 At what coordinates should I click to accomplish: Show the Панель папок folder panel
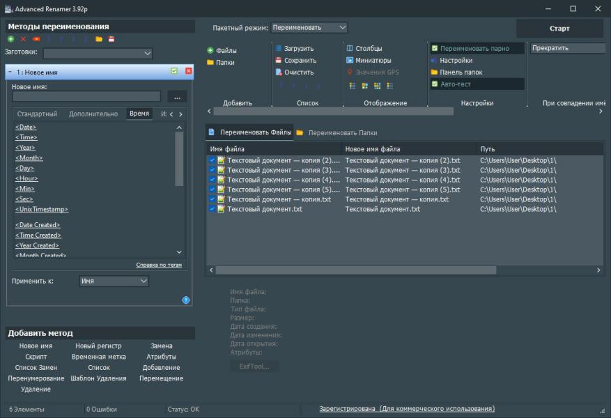(x=457, y=72)
